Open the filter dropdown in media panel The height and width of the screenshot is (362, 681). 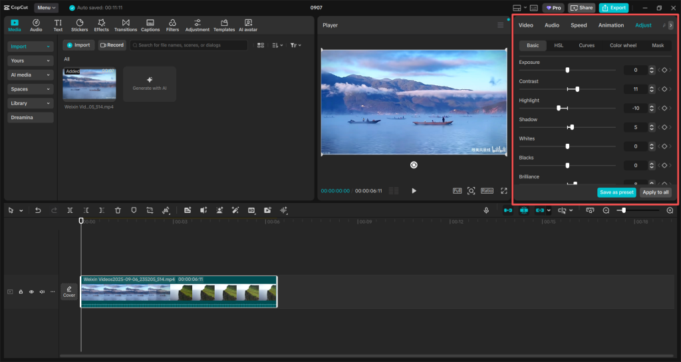[296, 45]
